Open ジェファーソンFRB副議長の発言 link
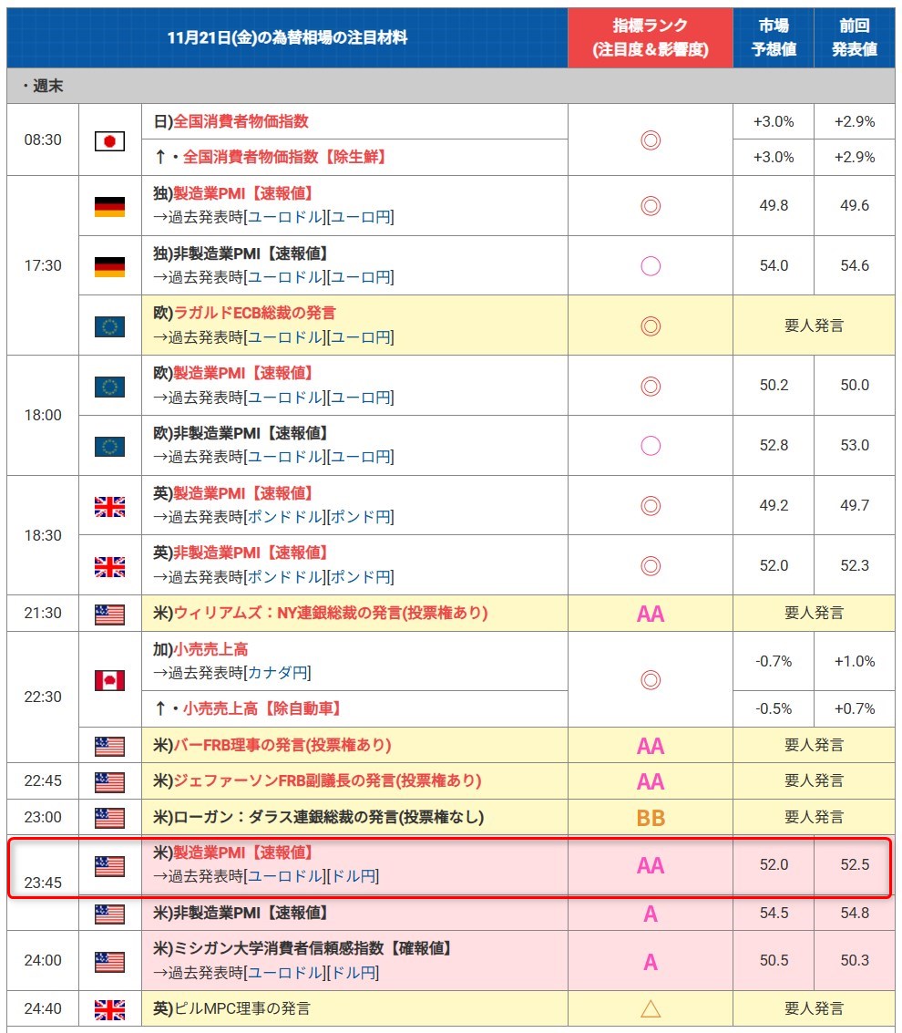Image resolution: width=902 pixels, height=1033 pixels. coord(327,780)
